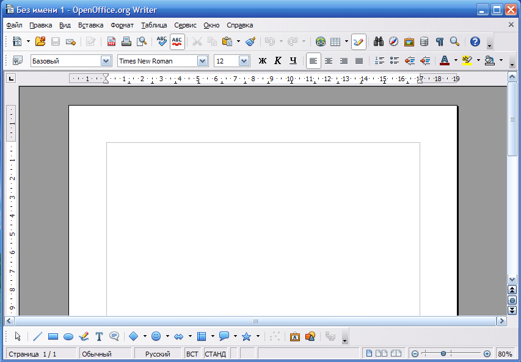Toggle nonprinting characters (¶)
Image resolution: width=521 pixels, height=362 pixels.
click(439, 42)
